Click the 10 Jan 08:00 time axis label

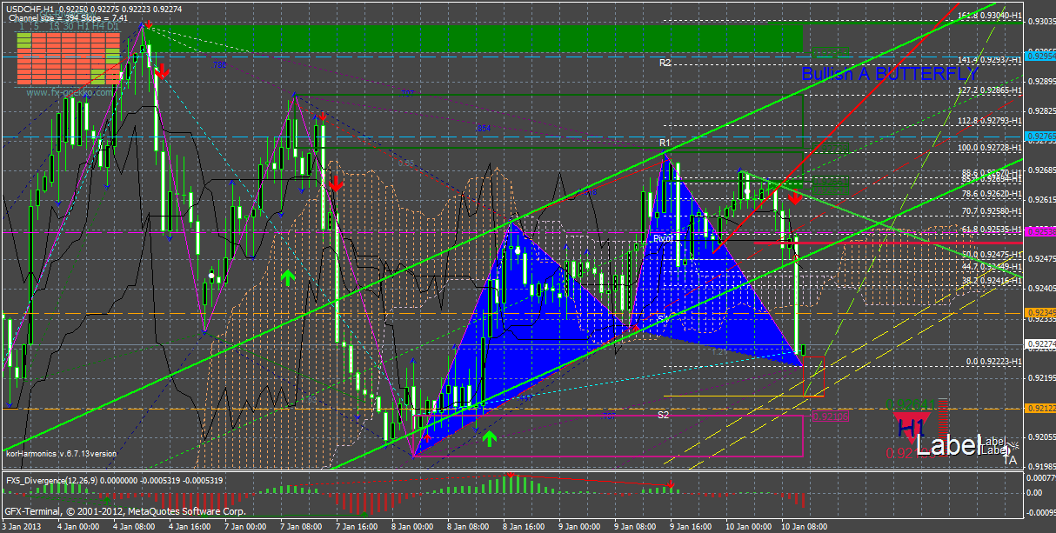click(805, 526)
